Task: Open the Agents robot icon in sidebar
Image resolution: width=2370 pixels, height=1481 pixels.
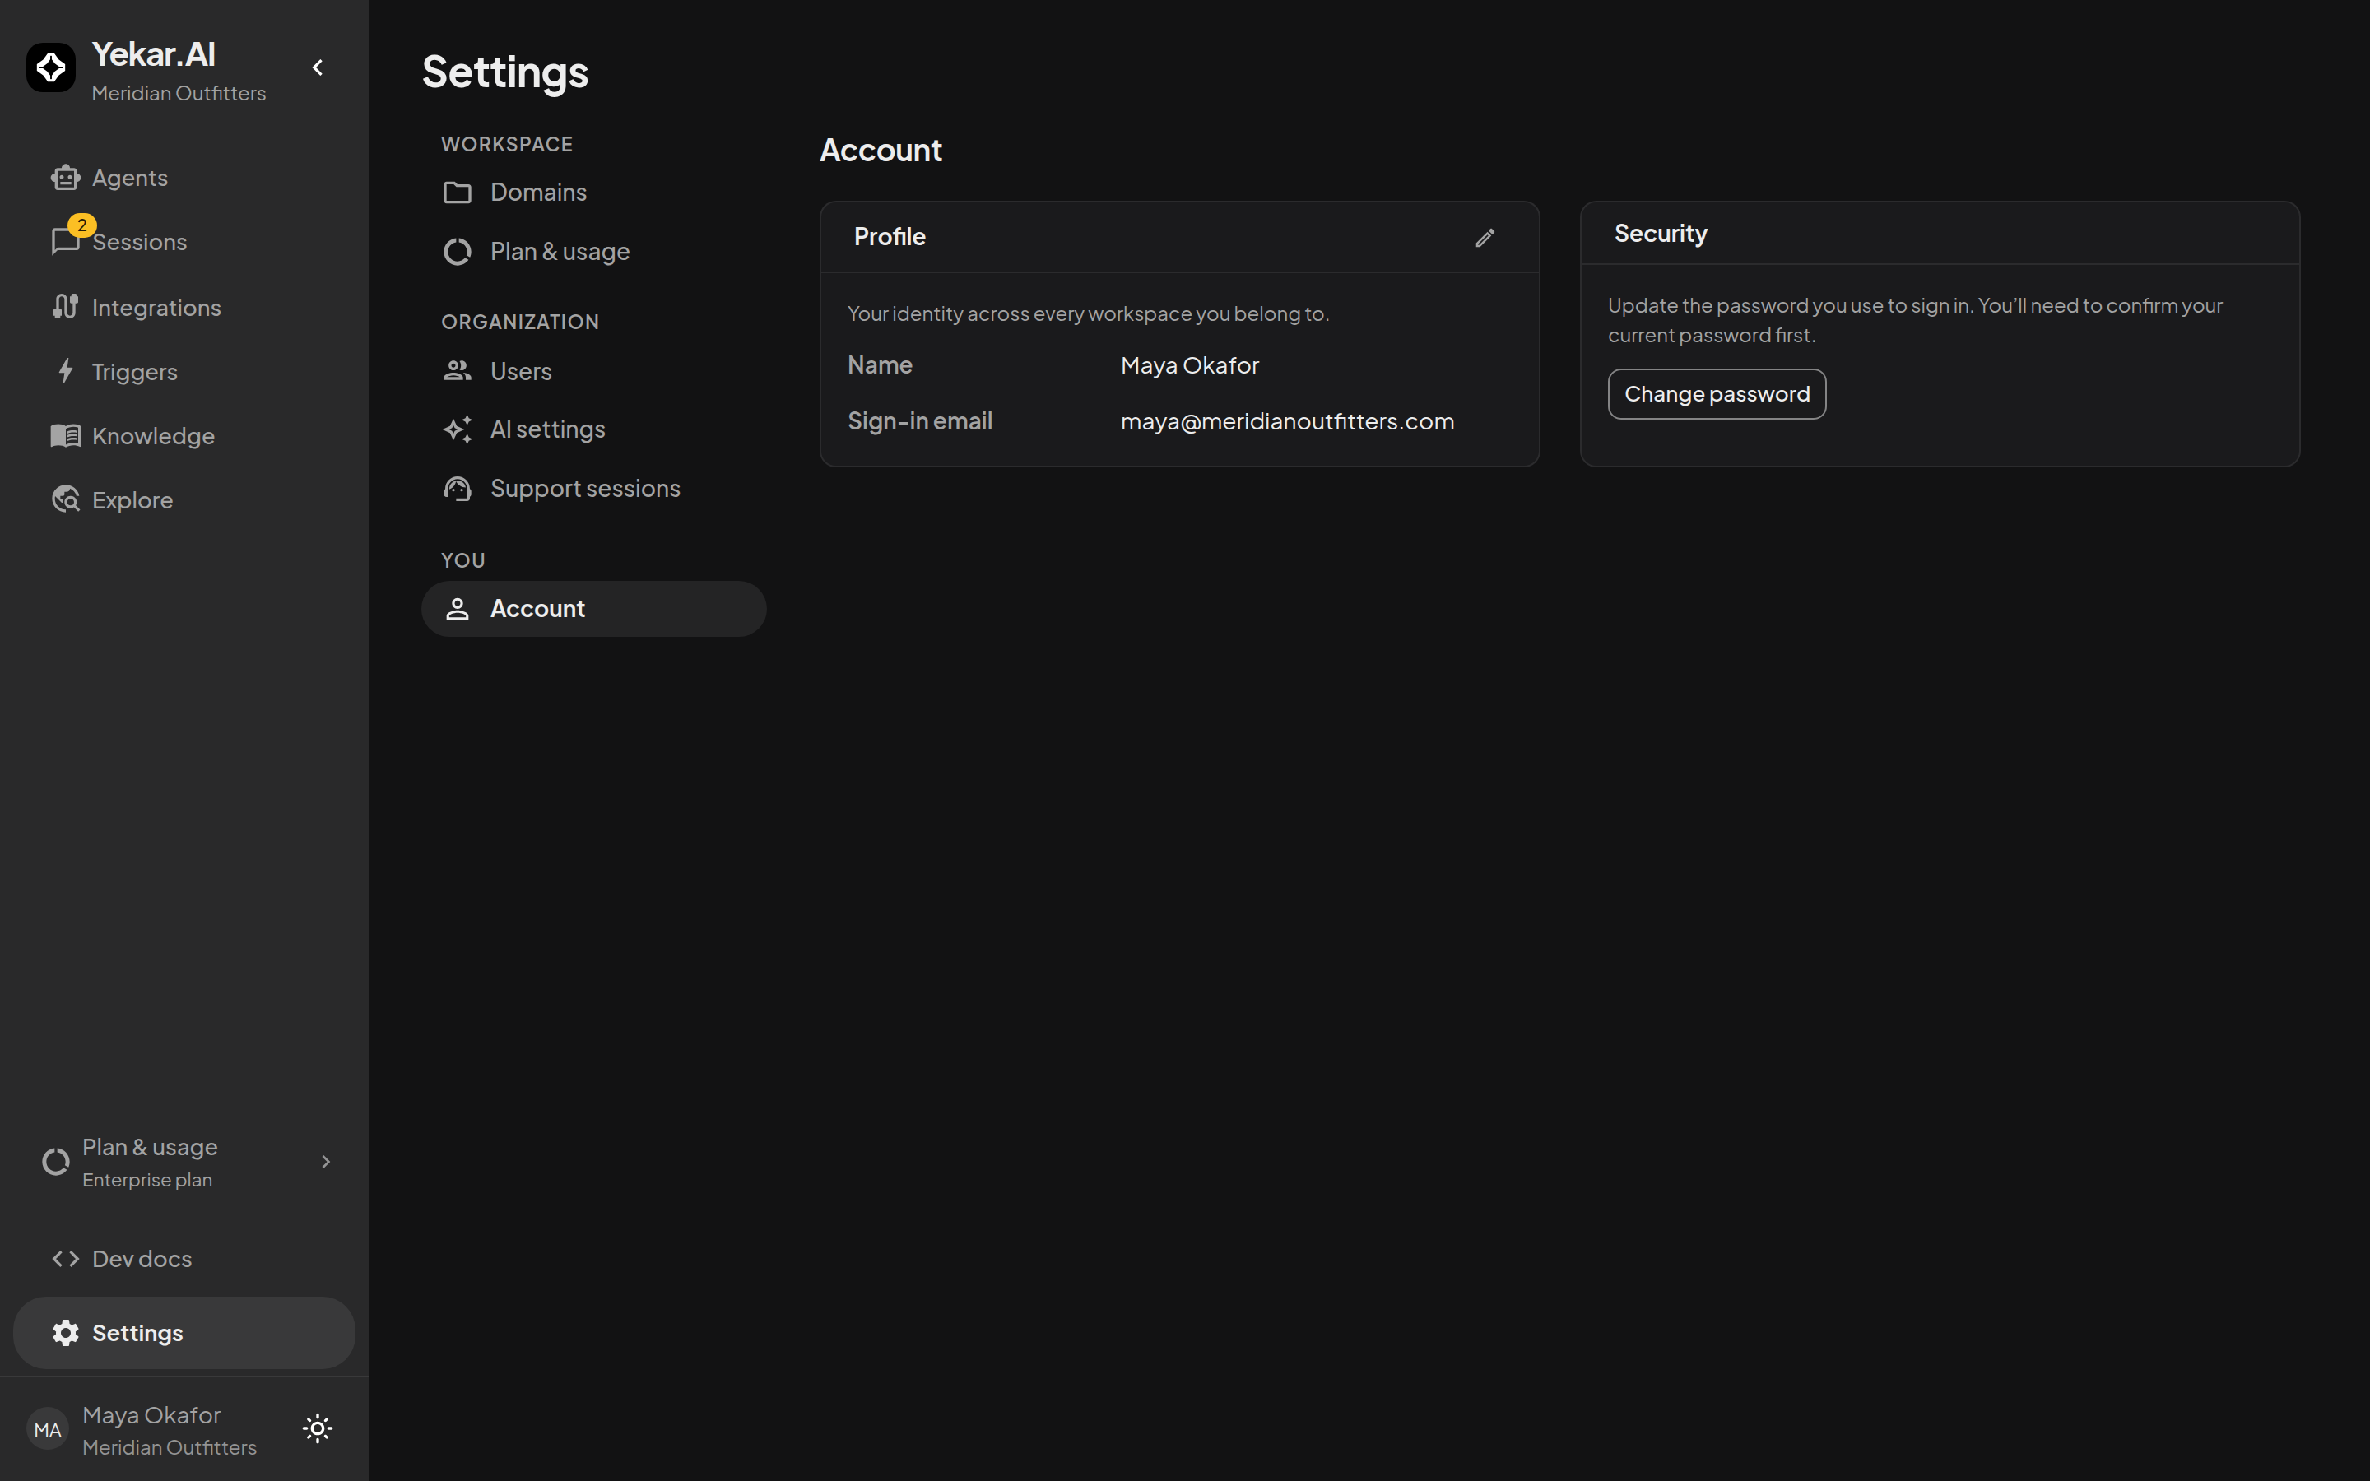Action: pos(66,177)
